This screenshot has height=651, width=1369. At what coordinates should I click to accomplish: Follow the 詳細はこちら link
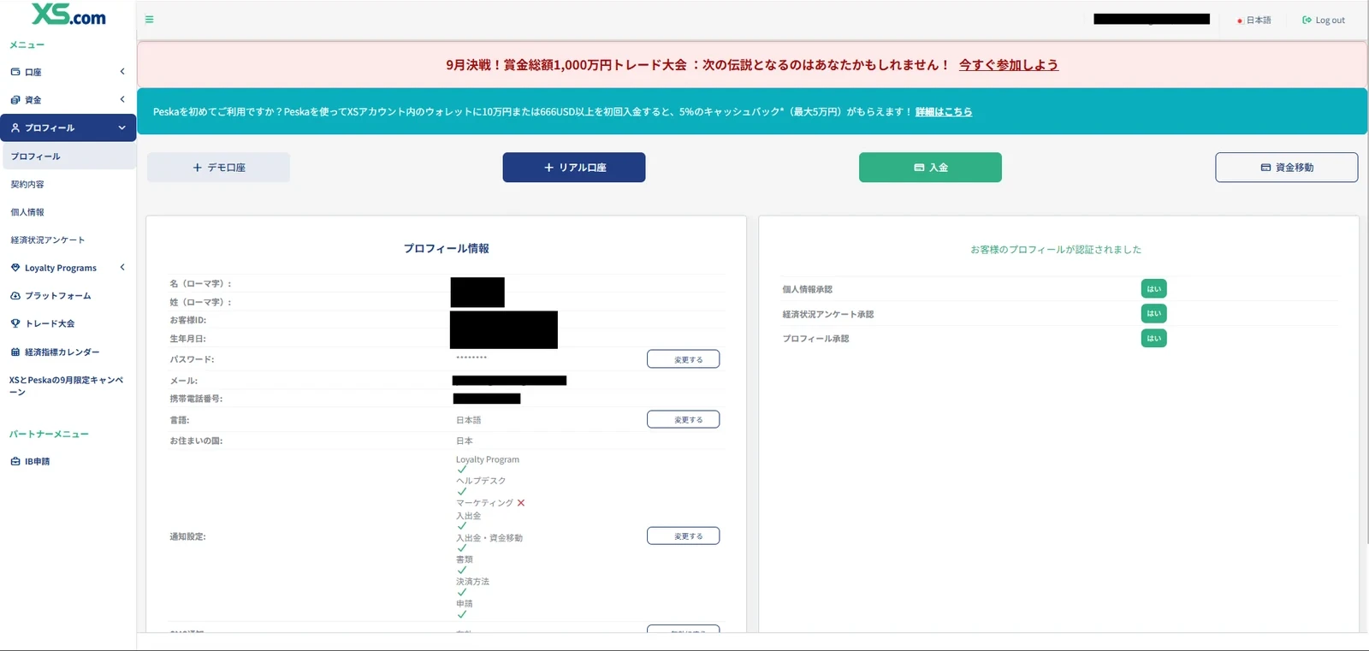(x=944, y=112)
